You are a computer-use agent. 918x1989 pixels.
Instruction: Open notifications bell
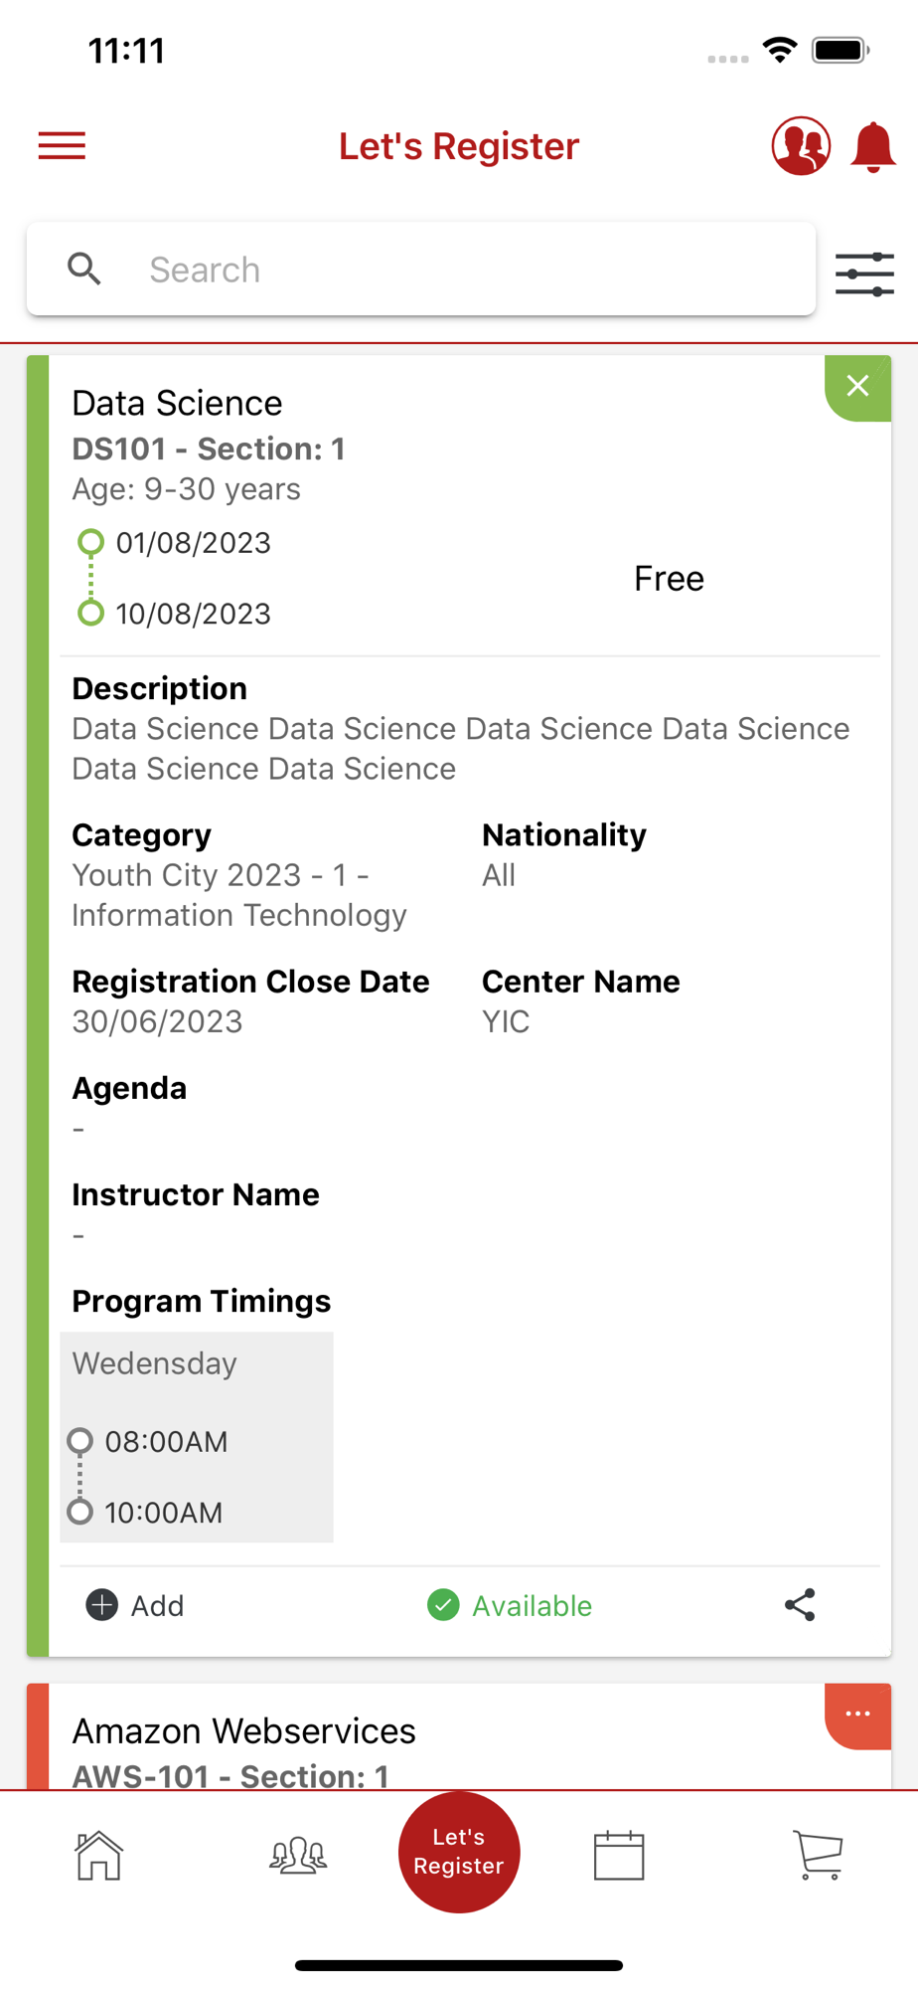(873, 147)
